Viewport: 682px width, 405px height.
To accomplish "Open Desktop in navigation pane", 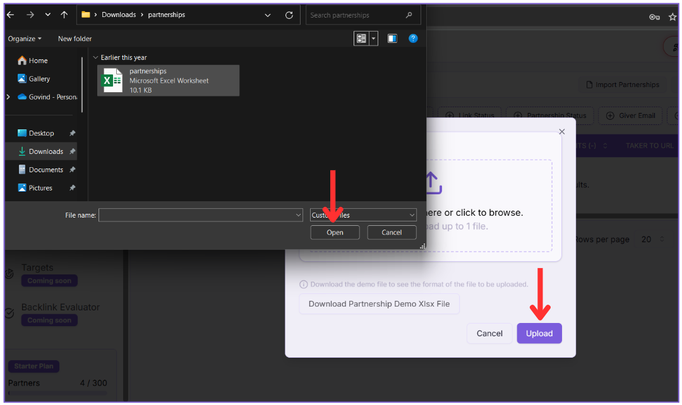I will coord(41,133).
